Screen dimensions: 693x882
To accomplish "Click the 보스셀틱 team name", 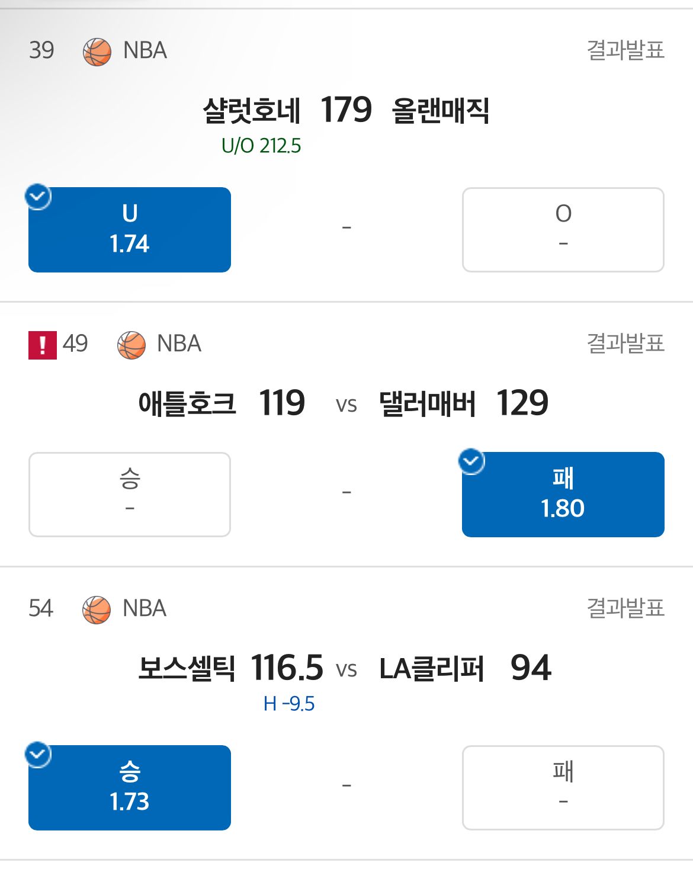I will pyautogui.click(x=187, y=669).
